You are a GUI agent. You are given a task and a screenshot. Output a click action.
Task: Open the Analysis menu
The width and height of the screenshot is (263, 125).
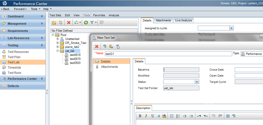click(114, 15)
